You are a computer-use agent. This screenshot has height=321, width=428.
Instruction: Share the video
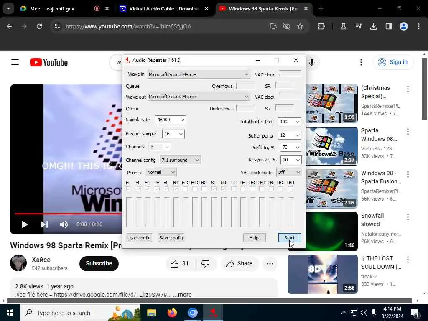pyautogui.click(x=239, y=263)
